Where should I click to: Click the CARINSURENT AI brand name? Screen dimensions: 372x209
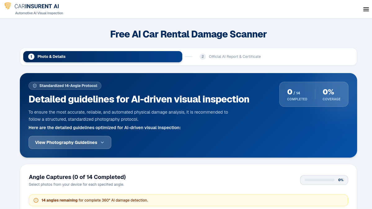pyautogui.click(x=37, y=6)
